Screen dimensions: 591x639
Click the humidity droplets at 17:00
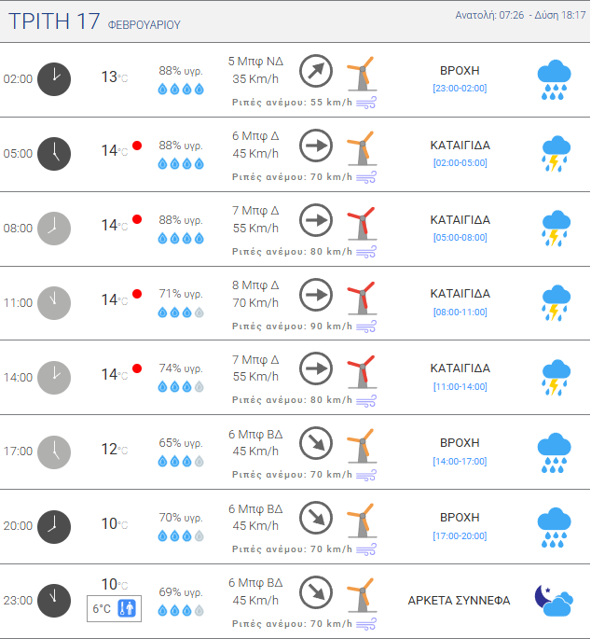click(181, 461)
